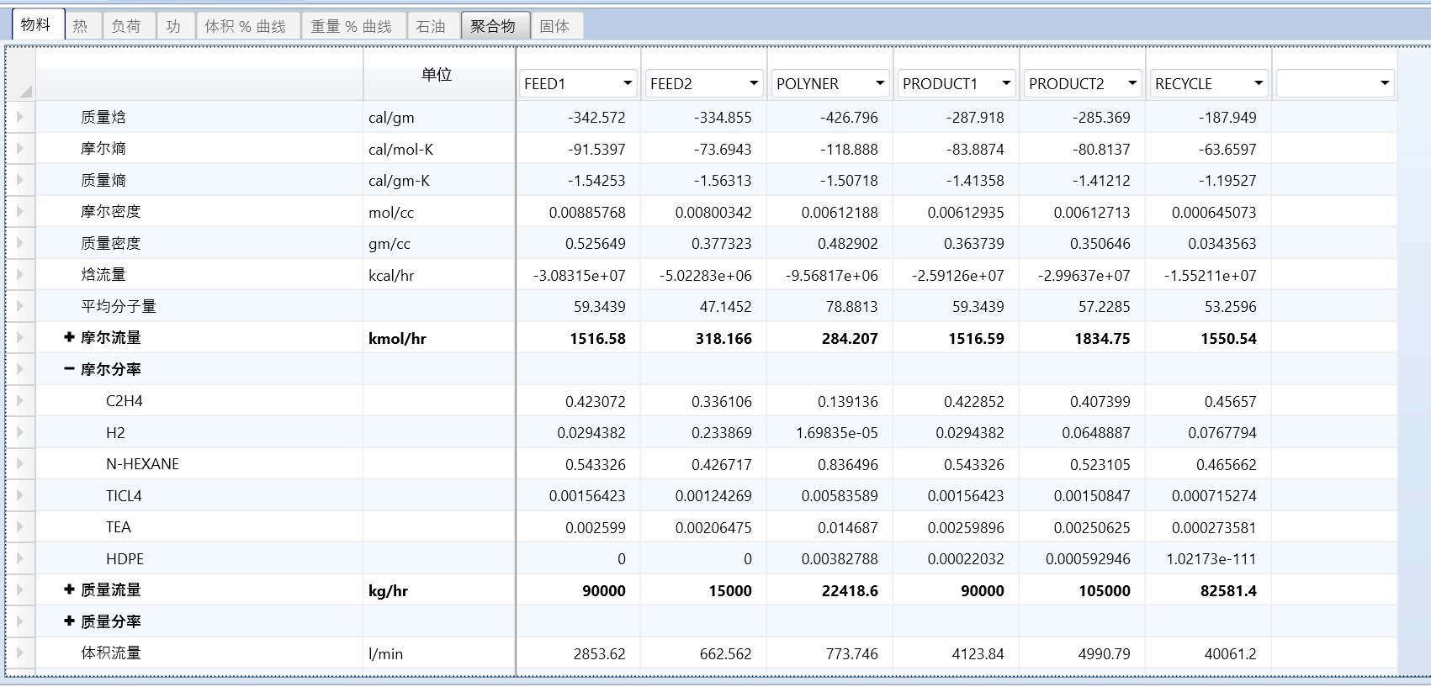Open the 固体 tab
Screen dimensions: 1431x687
tap(555, 26)
